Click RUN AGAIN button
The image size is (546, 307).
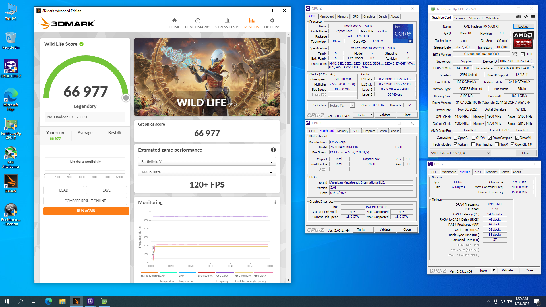86,211
